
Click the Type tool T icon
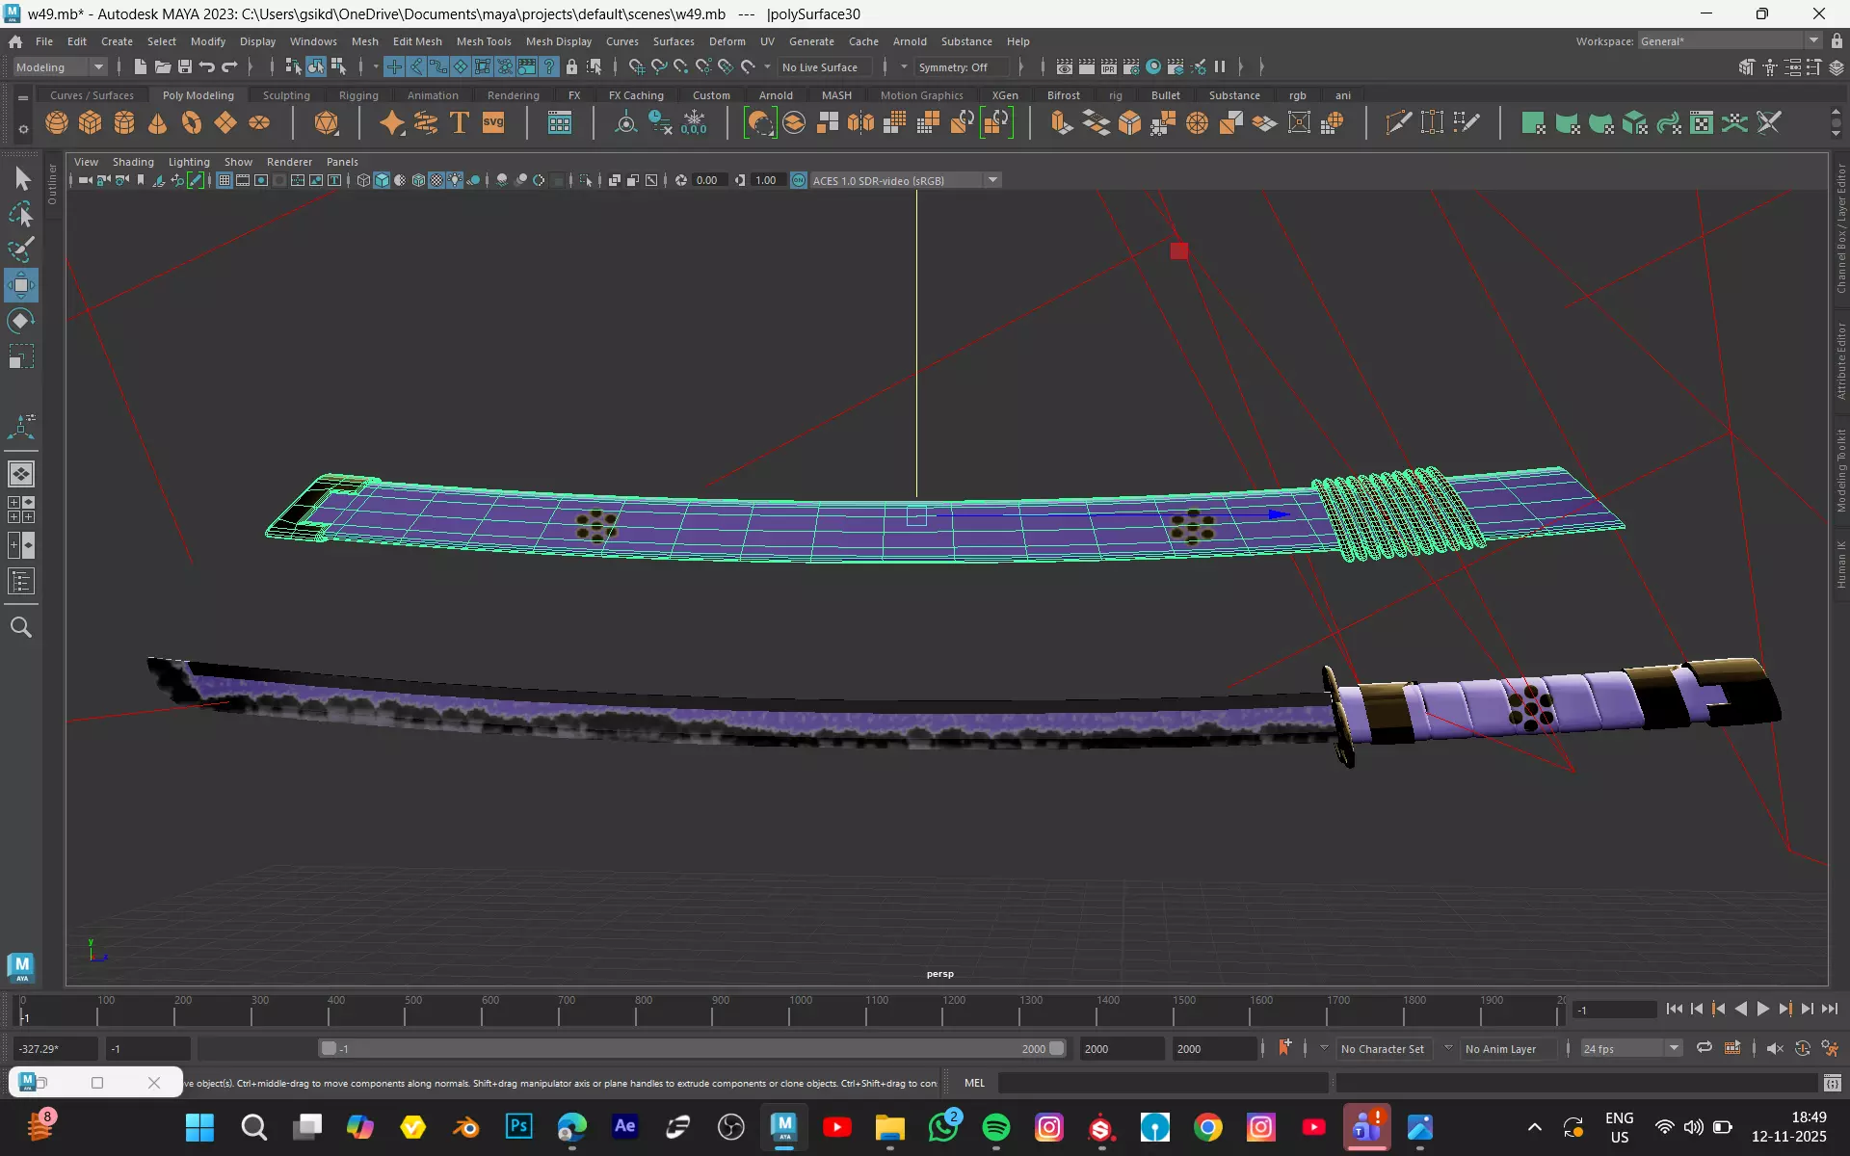pos(460,123)
